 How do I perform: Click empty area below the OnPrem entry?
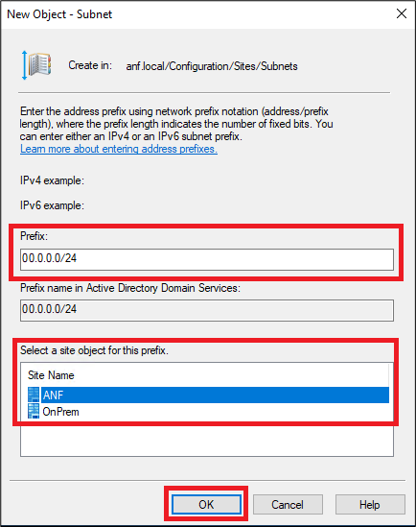(207, 439)
